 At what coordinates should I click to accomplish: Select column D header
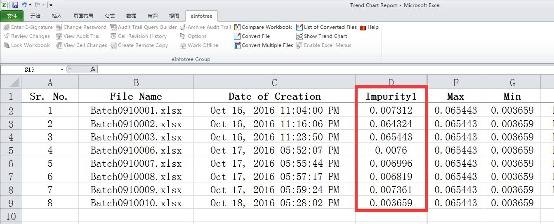(x=391, y=83)
